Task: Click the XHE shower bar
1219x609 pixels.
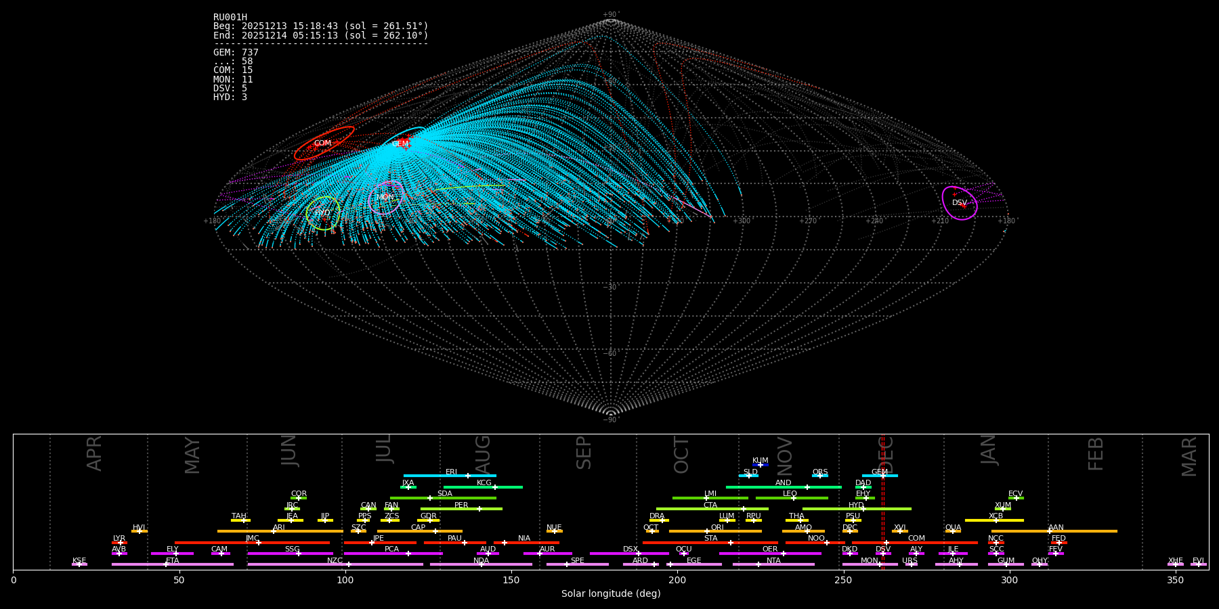Action: click(1176, 564)
